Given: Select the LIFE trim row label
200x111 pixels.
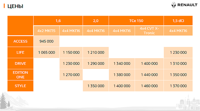Looking at the screenshot, I should 20,53.
